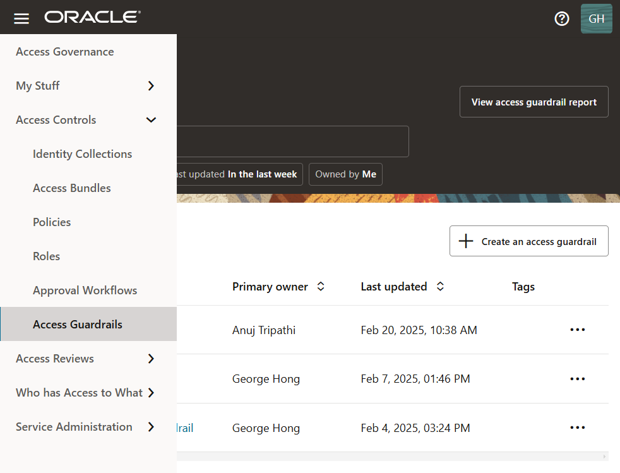Sort by Last updated column arrows

pyautogui.click(x=440, y=287)
